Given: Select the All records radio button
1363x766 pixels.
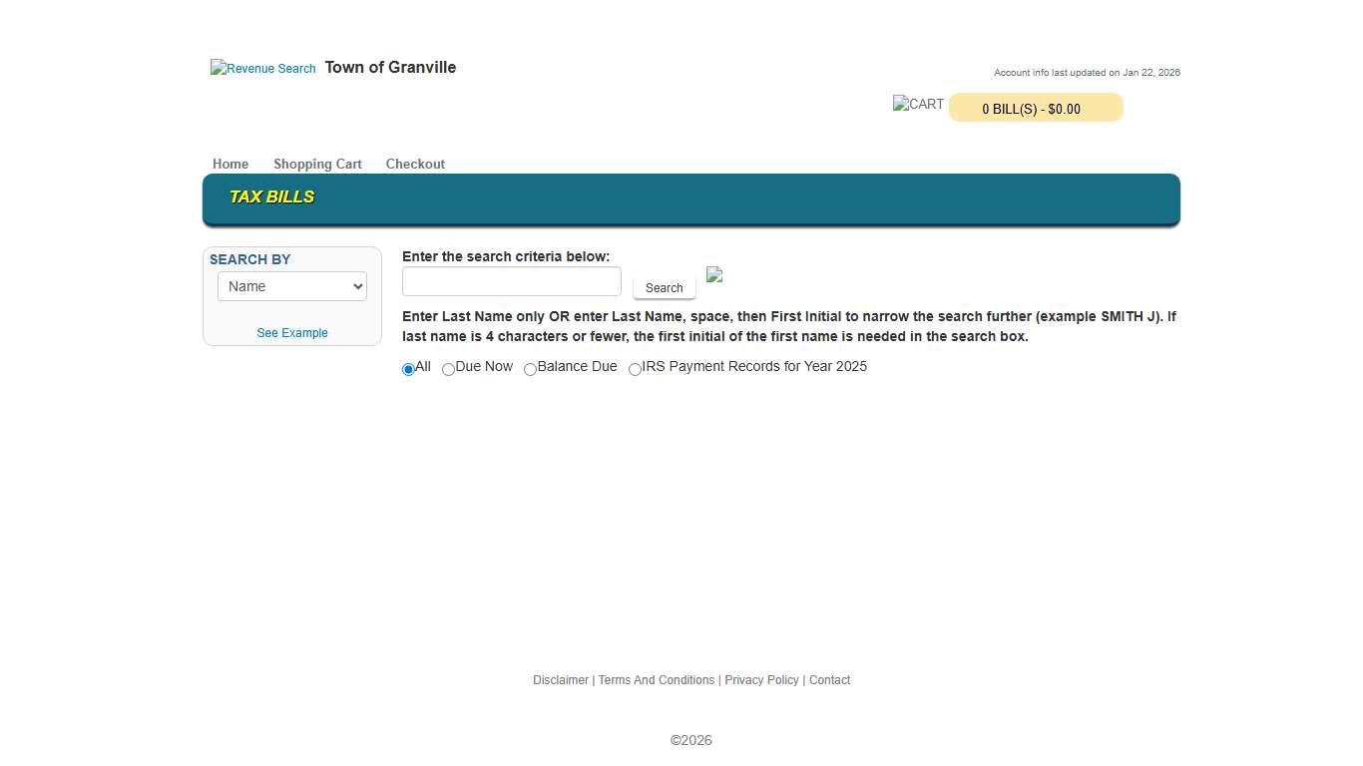Looking at the screenshot, I should pos(407,369).
